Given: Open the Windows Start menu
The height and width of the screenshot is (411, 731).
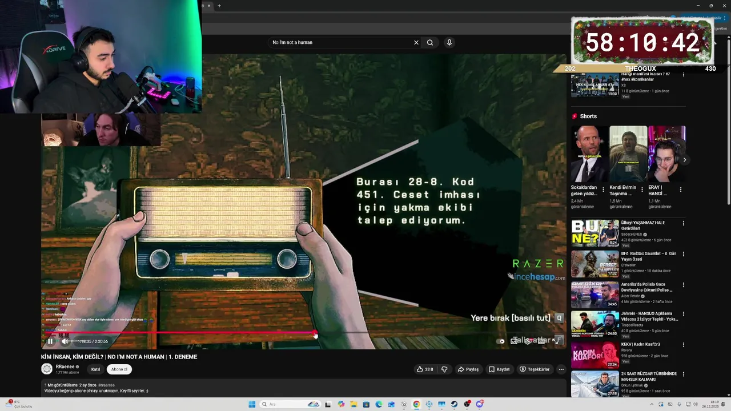Looking at the screenshot, I should click(252, 404).
